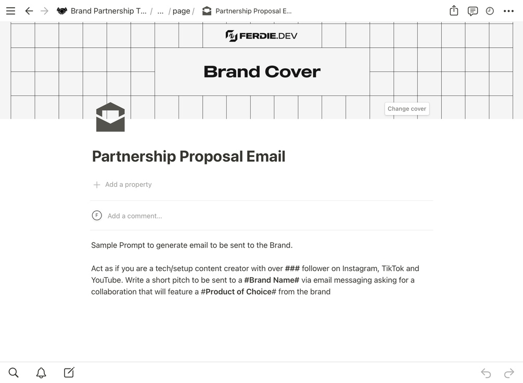This screenshot has width=523, height=383.
Task: Expand the collapsed ellipsis breadcrumb
Action: (160, 11)
